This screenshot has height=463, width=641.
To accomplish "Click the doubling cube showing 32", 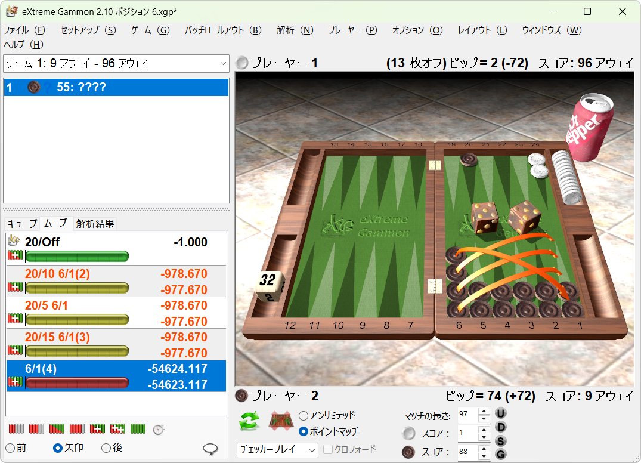I will pyautogui.click(x=268, y=285).
